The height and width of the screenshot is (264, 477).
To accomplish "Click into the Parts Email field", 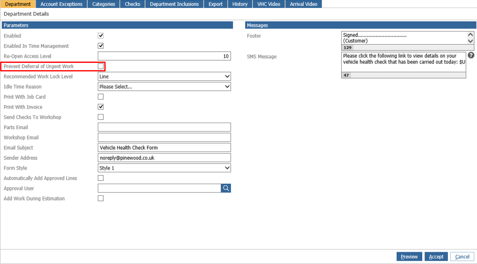I will click(164, 127).
